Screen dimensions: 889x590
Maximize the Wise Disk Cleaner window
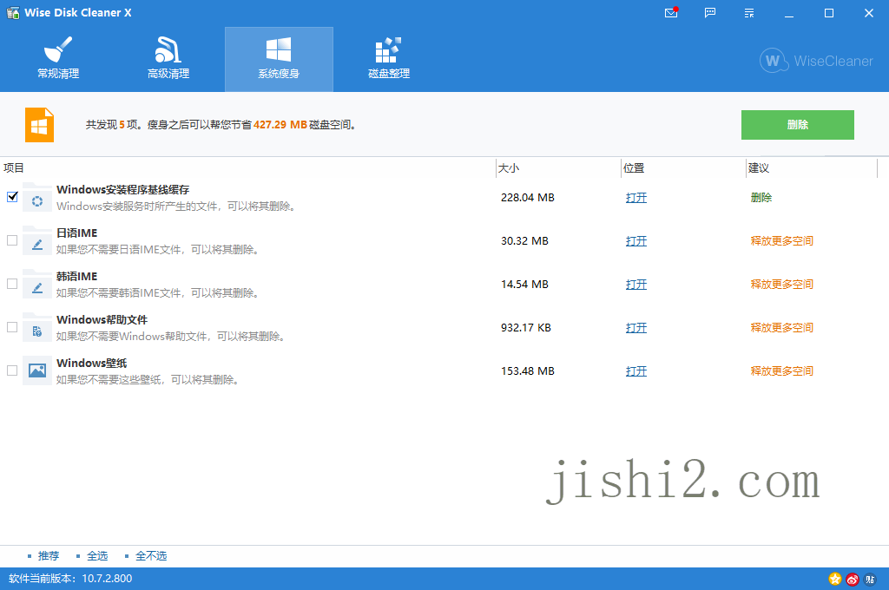coord(829,12)
